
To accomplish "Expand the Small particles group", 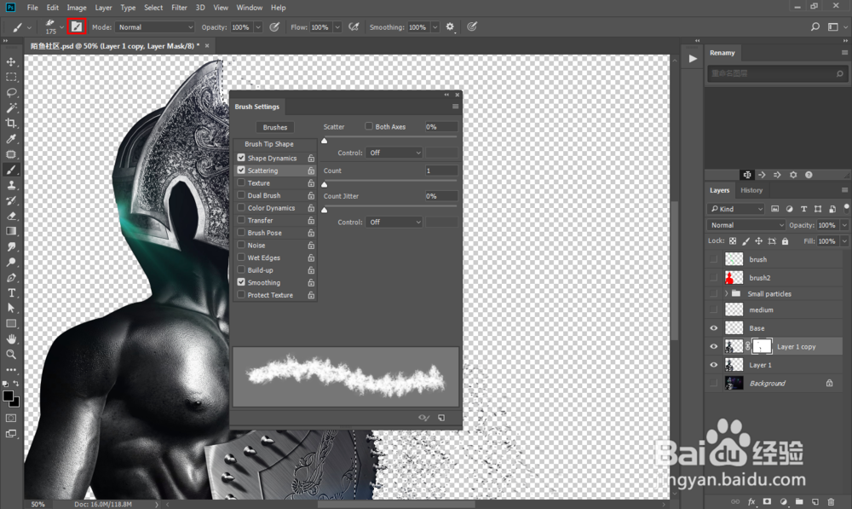I will [727, 293].
